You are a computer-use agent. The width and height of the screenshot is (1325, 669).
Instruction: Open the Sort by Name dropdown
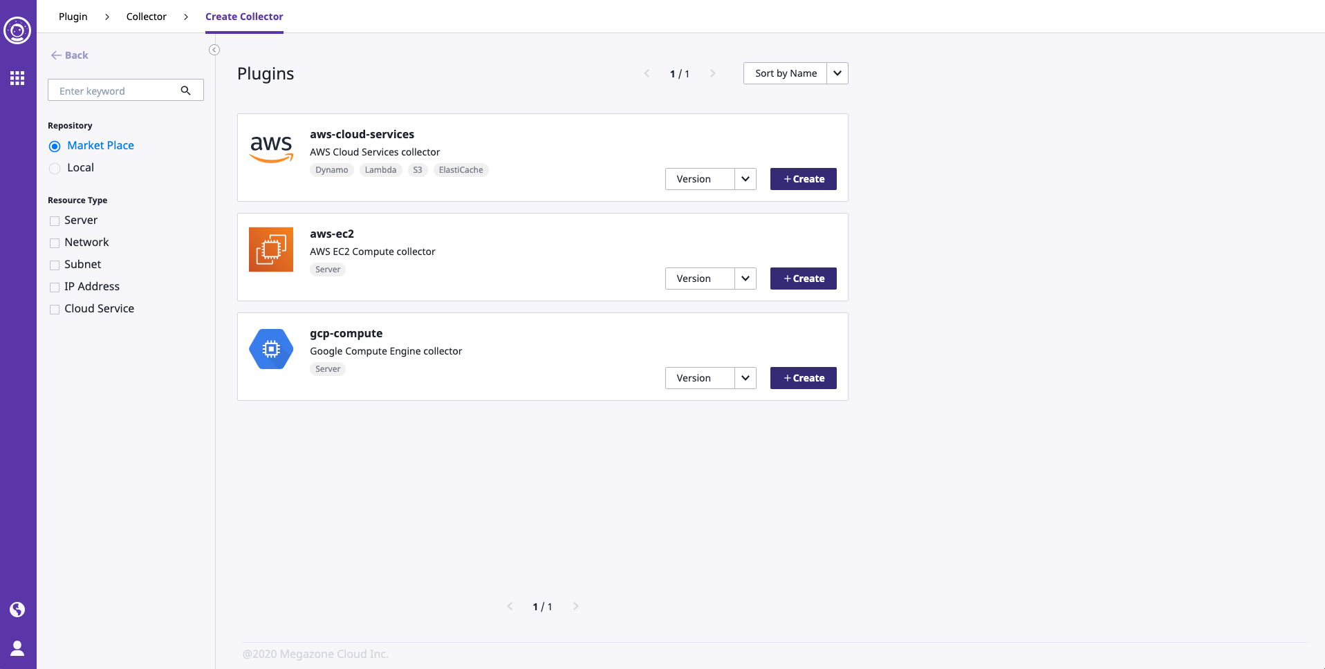795,73
